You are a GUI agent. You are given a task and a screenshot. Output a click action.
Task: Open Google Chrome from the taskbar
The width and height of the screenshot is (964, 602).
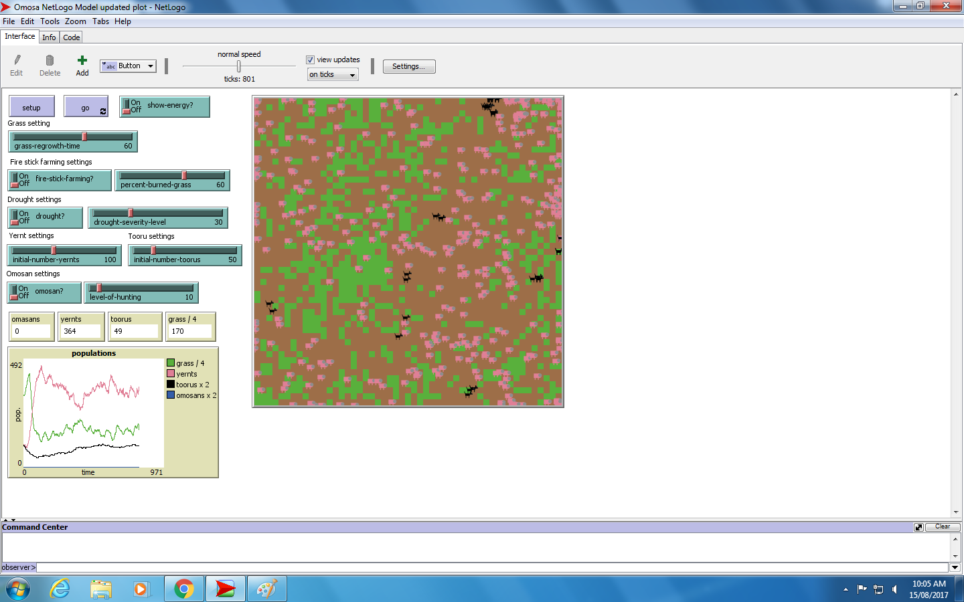(x=184, y=589)
